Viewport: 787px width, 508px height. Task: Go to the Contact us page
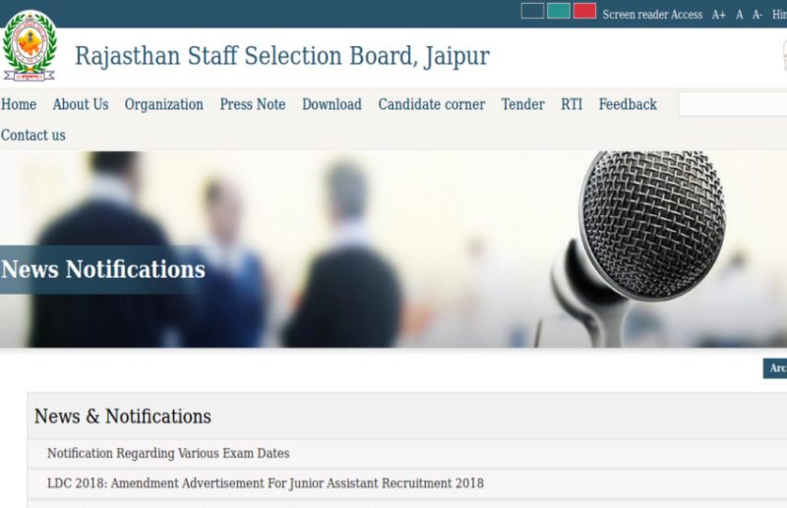(33, 136)
